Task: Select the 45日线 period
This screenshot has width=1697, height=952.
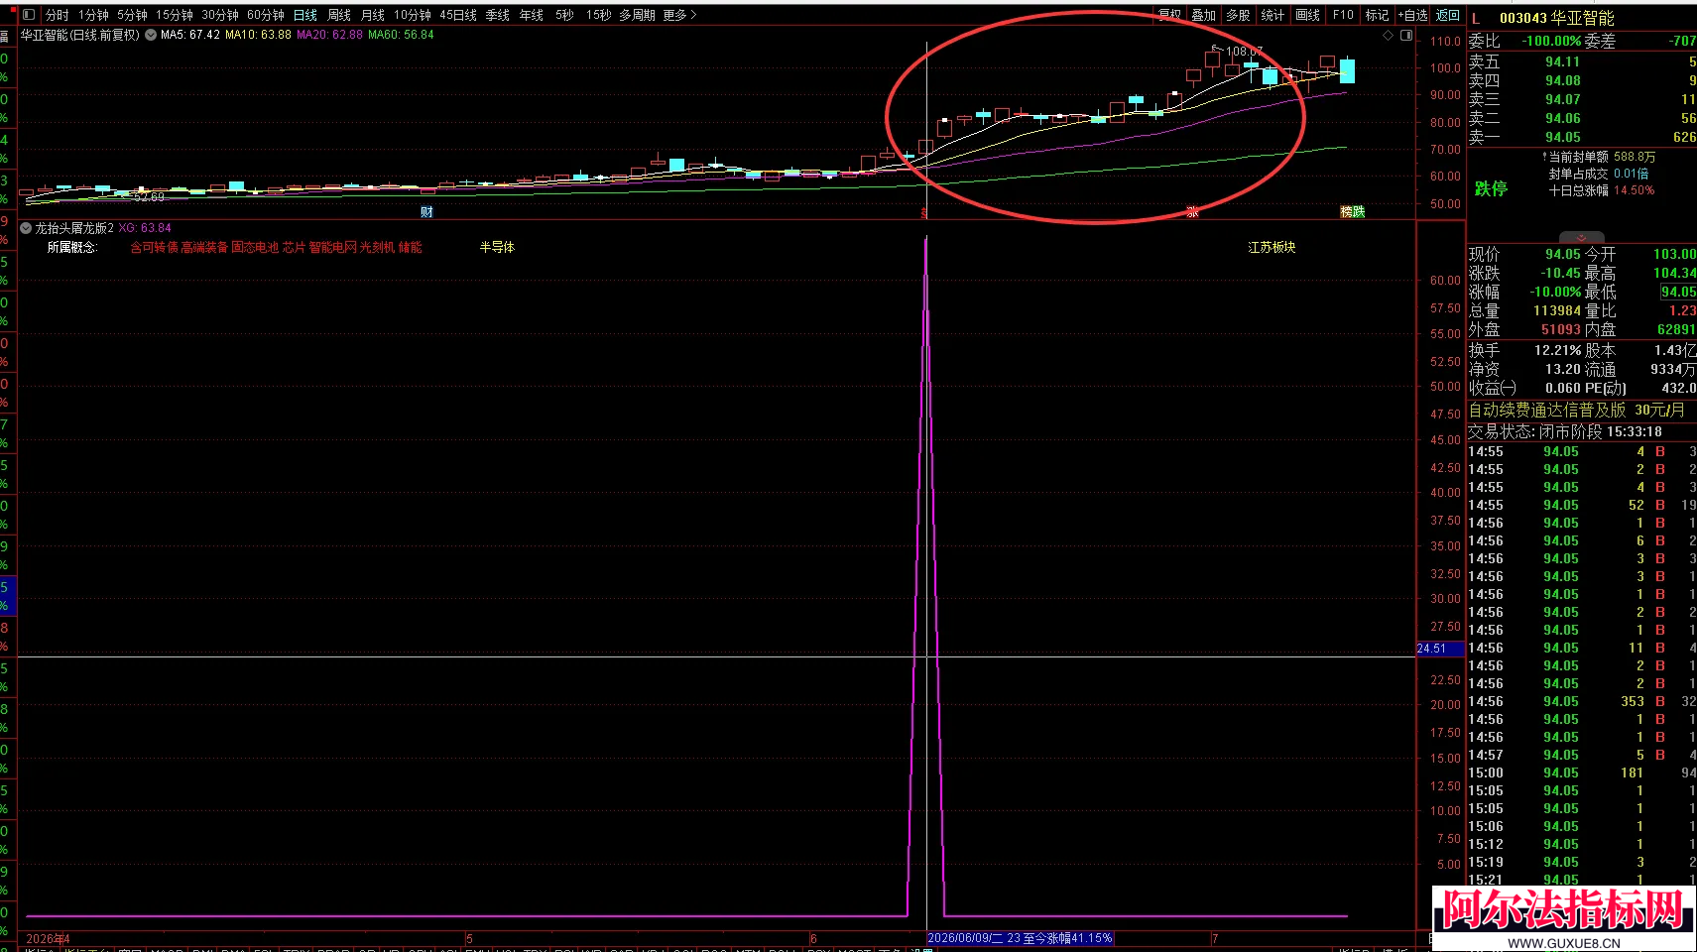Action: (x=458, y=15)
